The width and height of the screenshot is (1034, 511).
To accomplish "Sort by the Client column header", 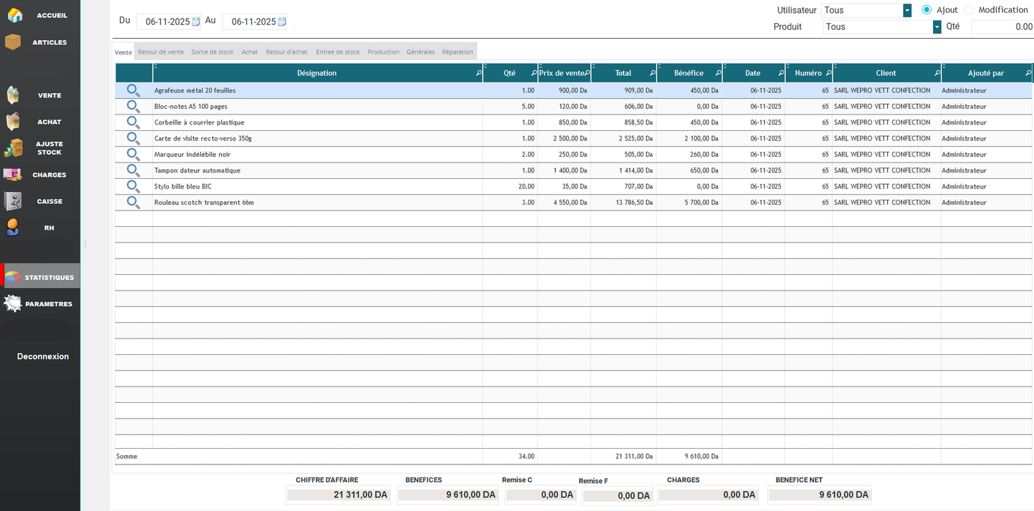I will 886,73.
